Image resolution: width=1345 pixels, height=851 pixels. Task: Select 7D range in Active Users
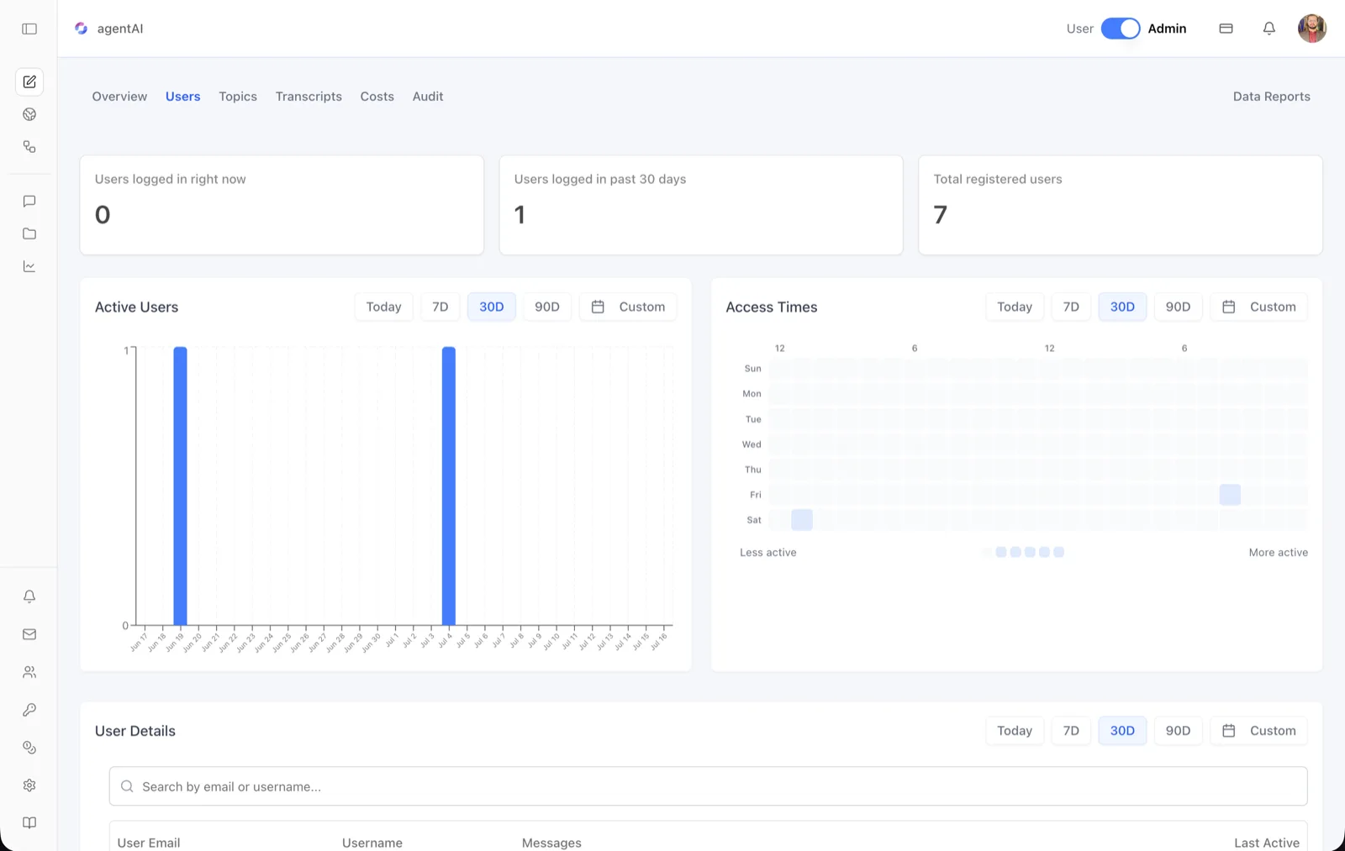440,307
